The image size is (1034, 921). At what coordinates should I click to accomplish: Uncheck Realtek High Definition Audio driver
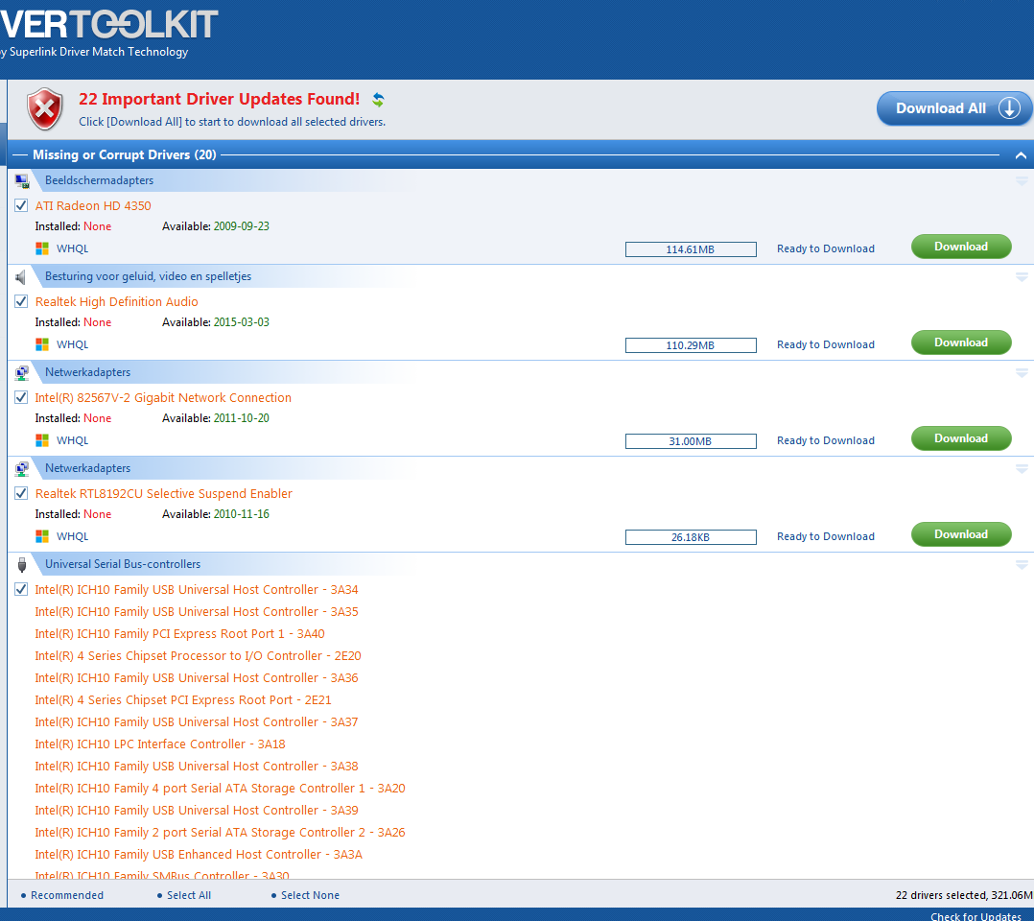point(21,301)
